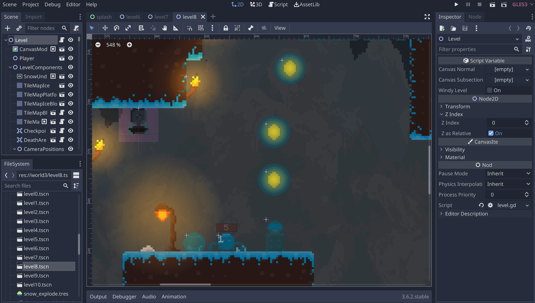
Task: Activate the Scale Mode tool
Action: (128, 28)
